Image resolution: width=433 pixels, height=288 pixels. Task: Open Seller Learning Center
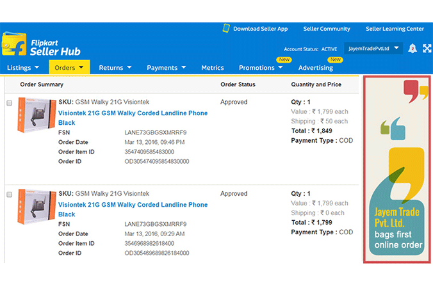pyautogui.click(x=395, y=29)
